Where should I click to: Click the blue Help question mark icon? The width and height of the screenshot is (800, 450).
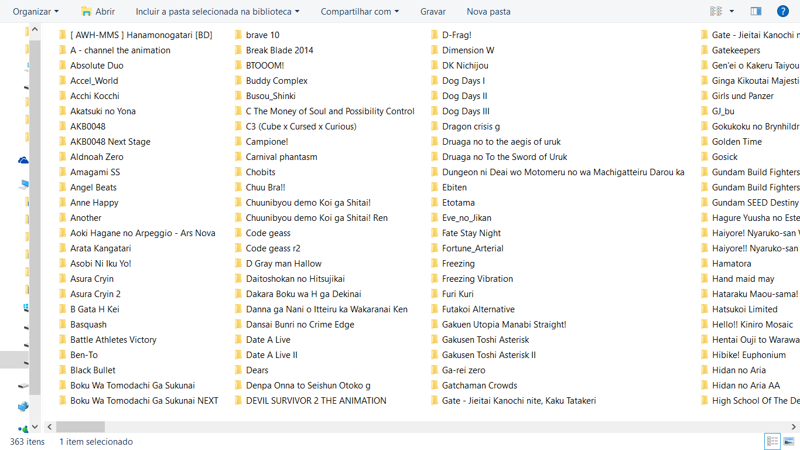coord(782,11)
